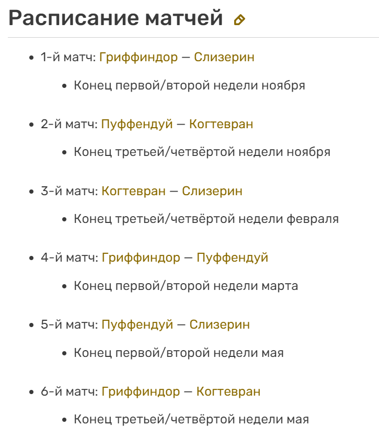Click the text Конец первой/второй недели мая
The height and width of the screenshot is (437, 379).
[179, 353]
